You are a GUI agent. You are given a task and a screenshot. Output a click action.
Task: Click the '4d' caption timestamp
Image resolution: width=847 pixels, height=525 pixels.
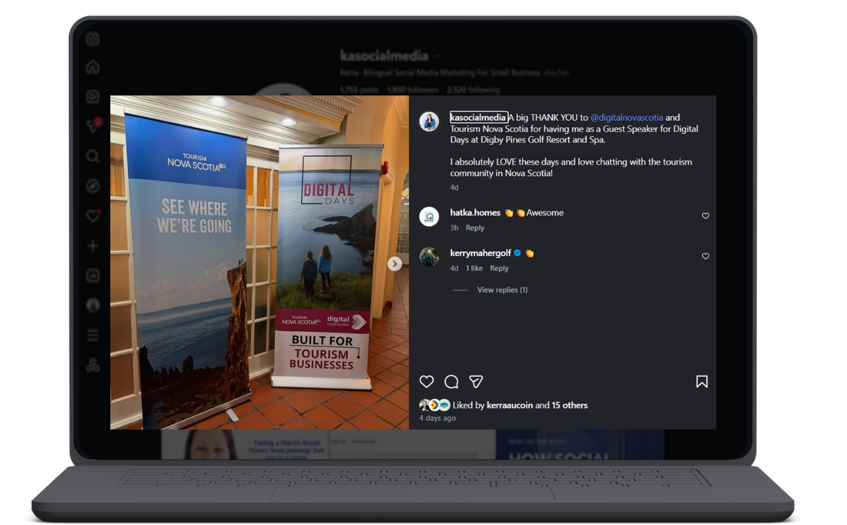pos(454,188)
